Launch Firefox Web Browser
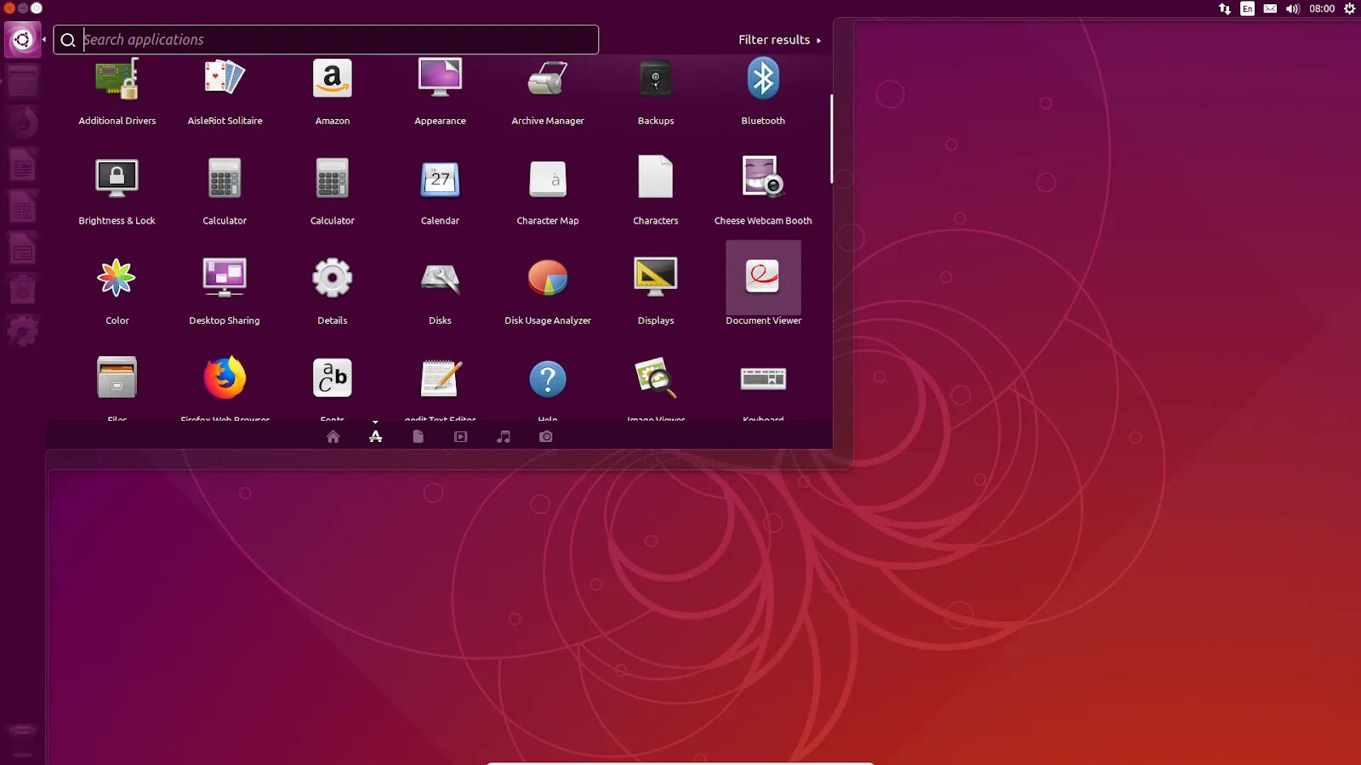Image resolution: width=1361 pixels, height=765 pixels. point(225,378)
